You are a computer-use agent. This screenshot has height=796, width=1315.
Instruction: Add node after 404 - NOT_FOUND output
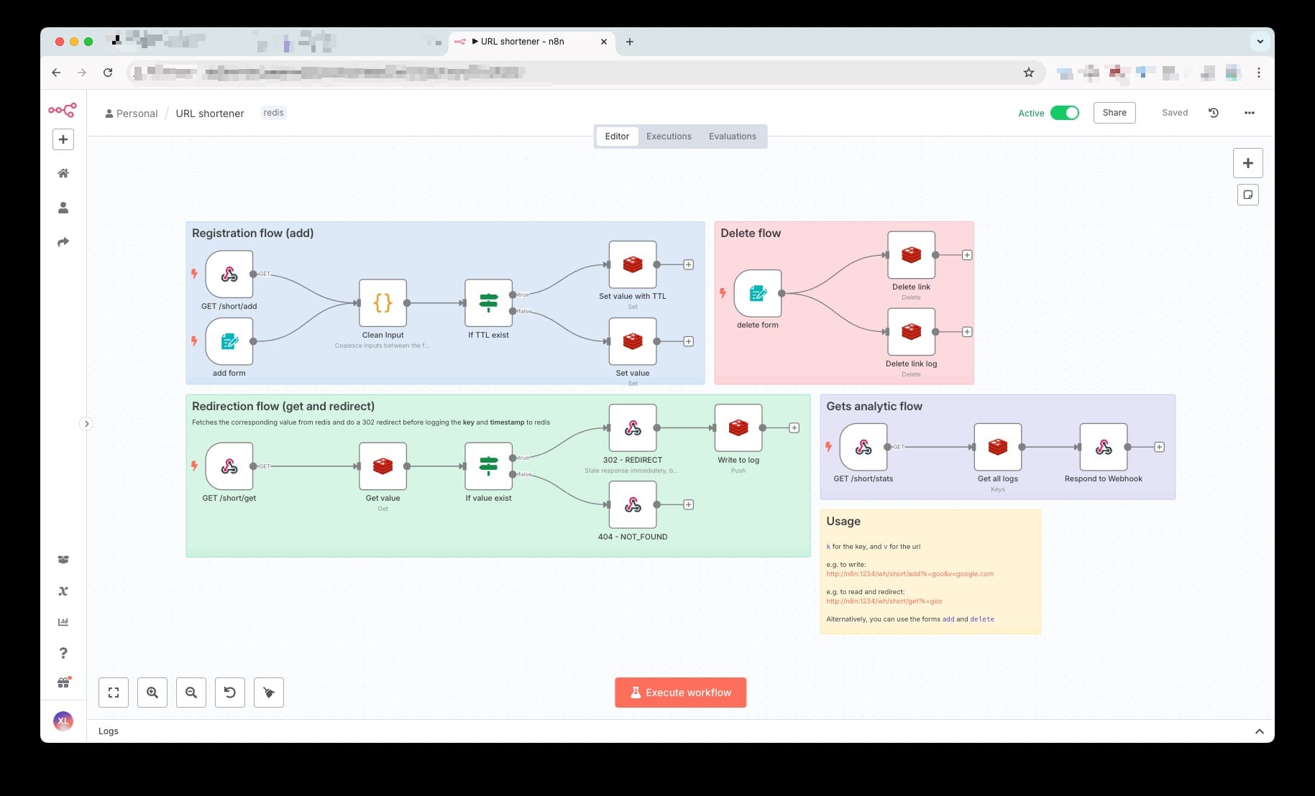point(689,505)
